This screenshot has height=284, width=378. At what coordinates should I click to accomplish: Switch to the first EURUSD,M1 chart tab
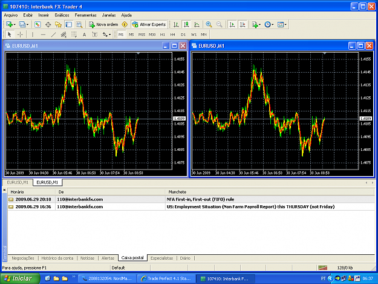[x=18, y=182]
